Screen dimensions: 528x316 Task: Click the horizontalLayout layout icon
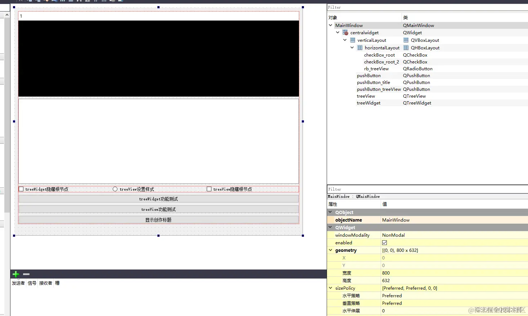coord(360,48)
